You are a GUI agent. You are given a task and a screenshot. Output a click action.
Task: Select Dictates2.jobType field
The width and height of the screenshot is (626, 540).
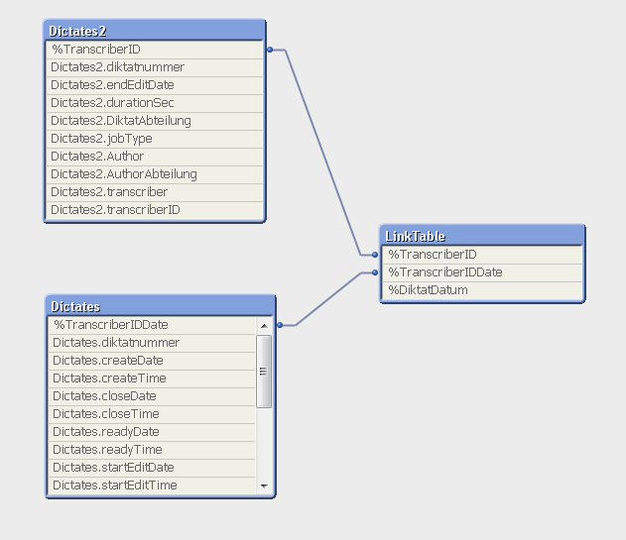click(155, 139)
